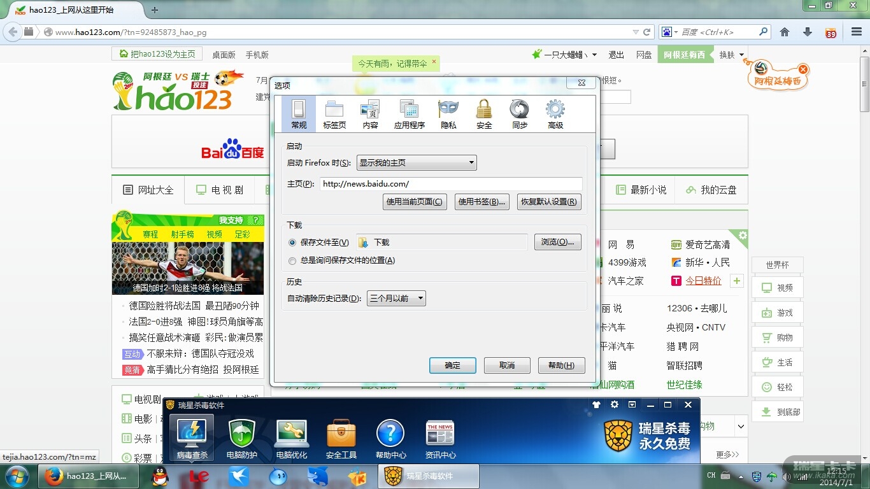Open 瑞星杀毒软件 taskbar button
This screenshot has width=870, height=489.
click(429, 476)
